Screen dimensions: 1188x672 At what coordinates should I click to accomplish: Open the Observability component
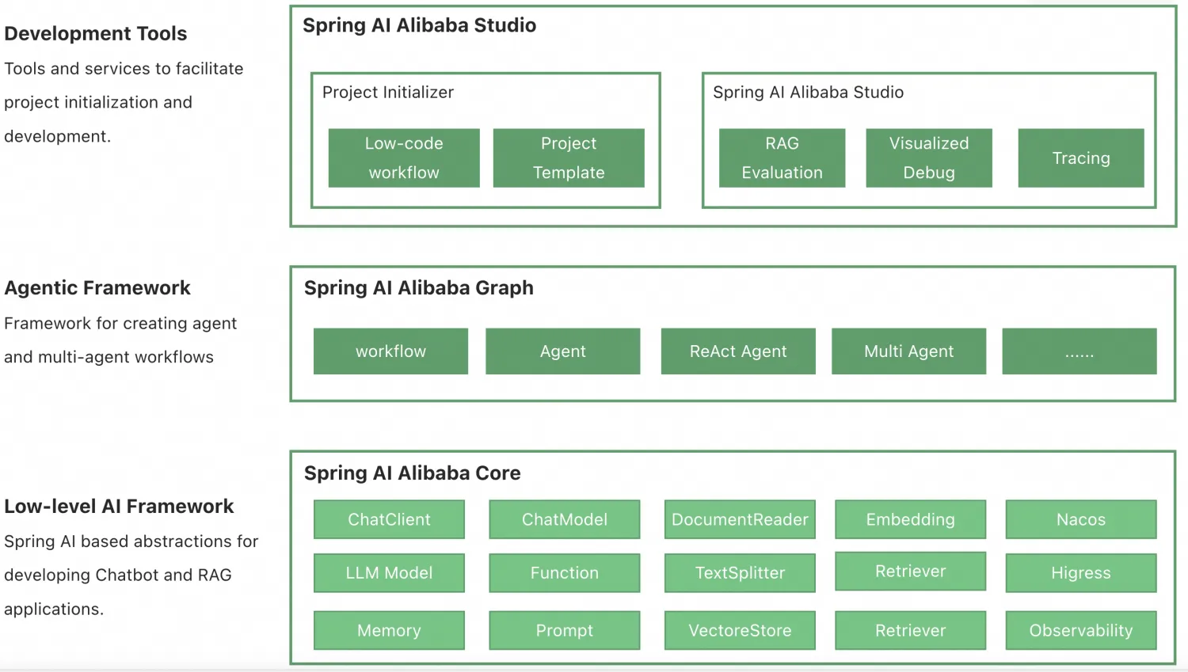[x=1080, y=630]
